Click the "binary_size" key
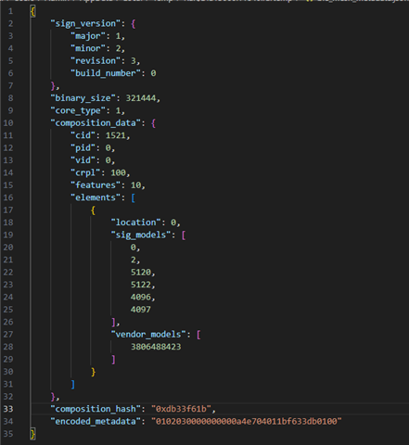The height and width of the screenshot is (445, 409). coord(83,98)
